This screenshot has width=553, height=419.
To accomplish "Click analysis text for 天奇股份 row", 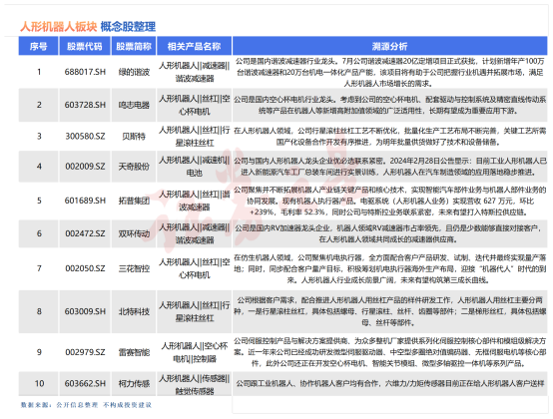I will click(389, 167).
